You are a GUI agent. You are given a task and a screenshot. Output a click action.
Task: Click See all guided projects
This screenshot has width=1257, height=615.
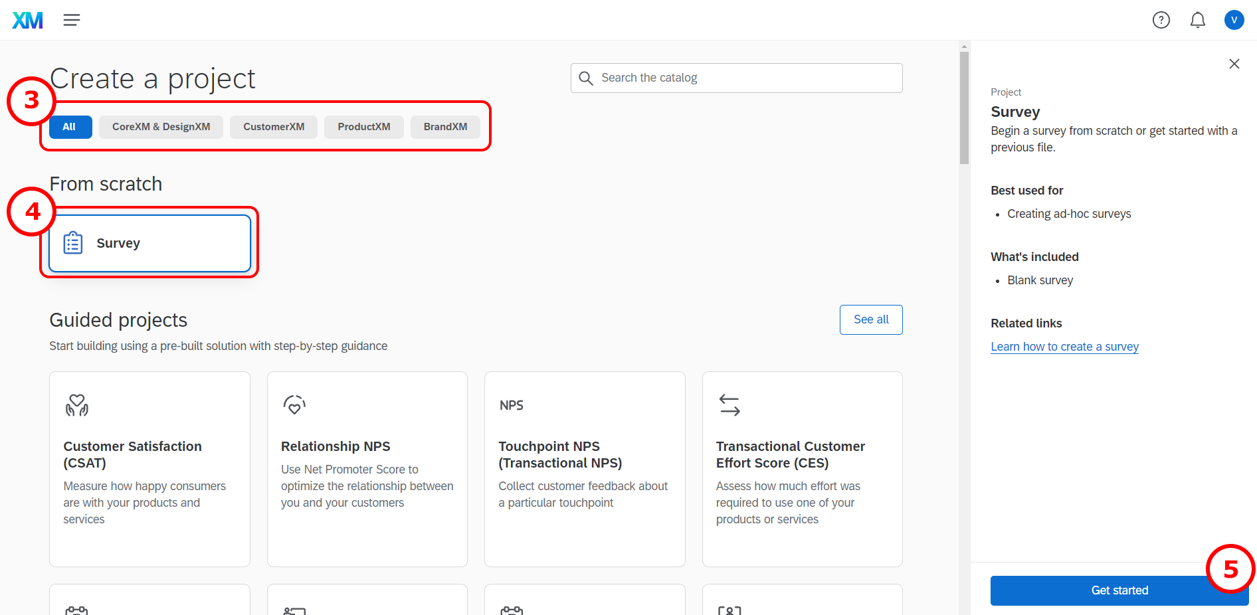pyautogui.click(x=870, y=319)
